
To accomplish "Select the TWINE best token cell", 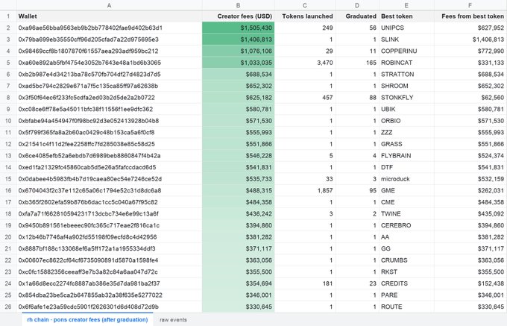I will (406, 214).
